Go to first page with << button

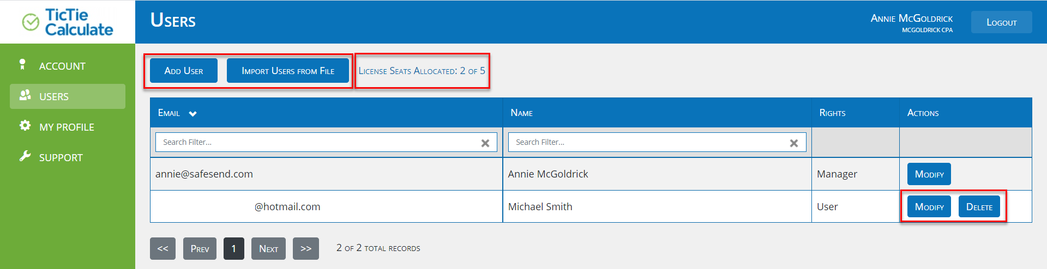(x=163, y=248)
